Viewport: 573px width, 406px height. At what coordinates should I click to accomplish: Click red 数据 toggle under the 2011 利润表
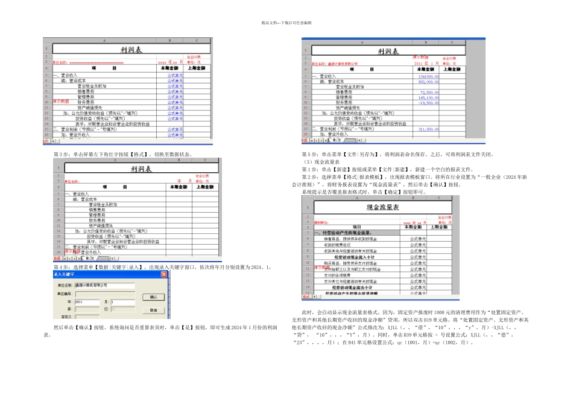[305, 140]
